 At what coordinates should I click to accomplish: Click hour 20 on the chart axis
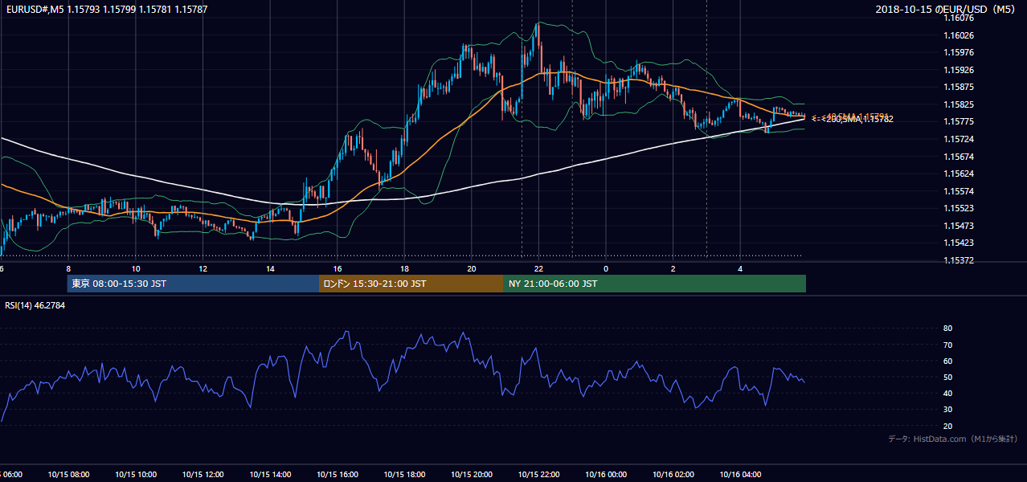click(x=472, y=268)
